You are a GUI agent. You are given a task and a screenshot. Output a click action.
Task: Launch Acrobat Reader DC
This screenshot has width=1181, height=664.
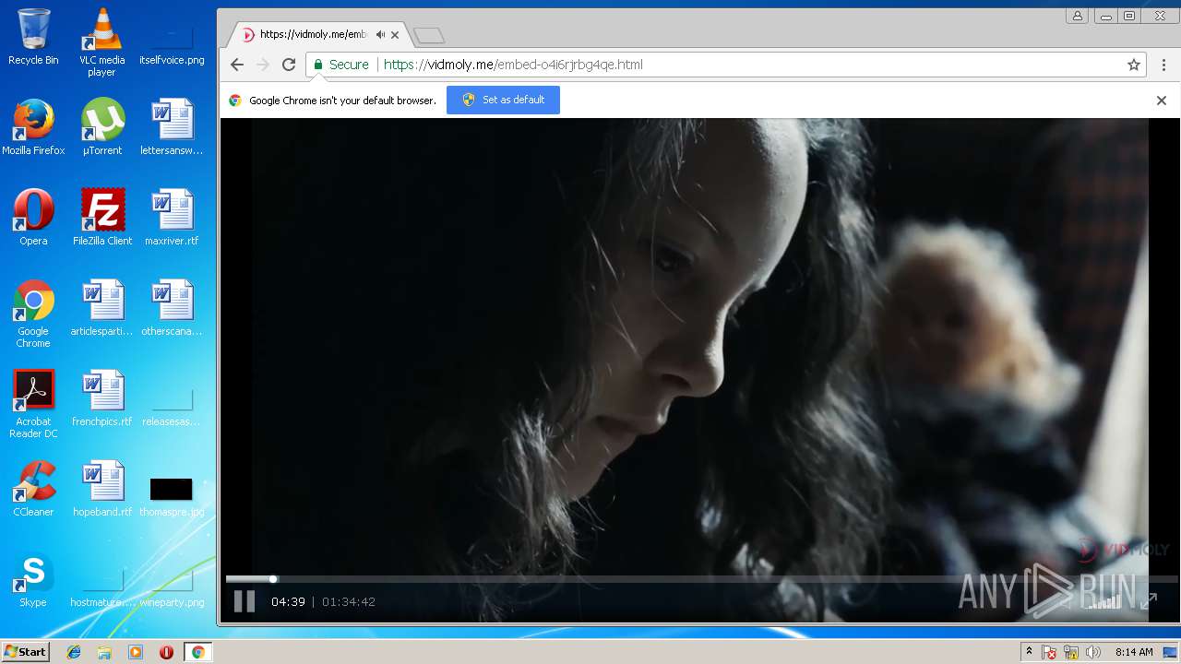point(33,404)
